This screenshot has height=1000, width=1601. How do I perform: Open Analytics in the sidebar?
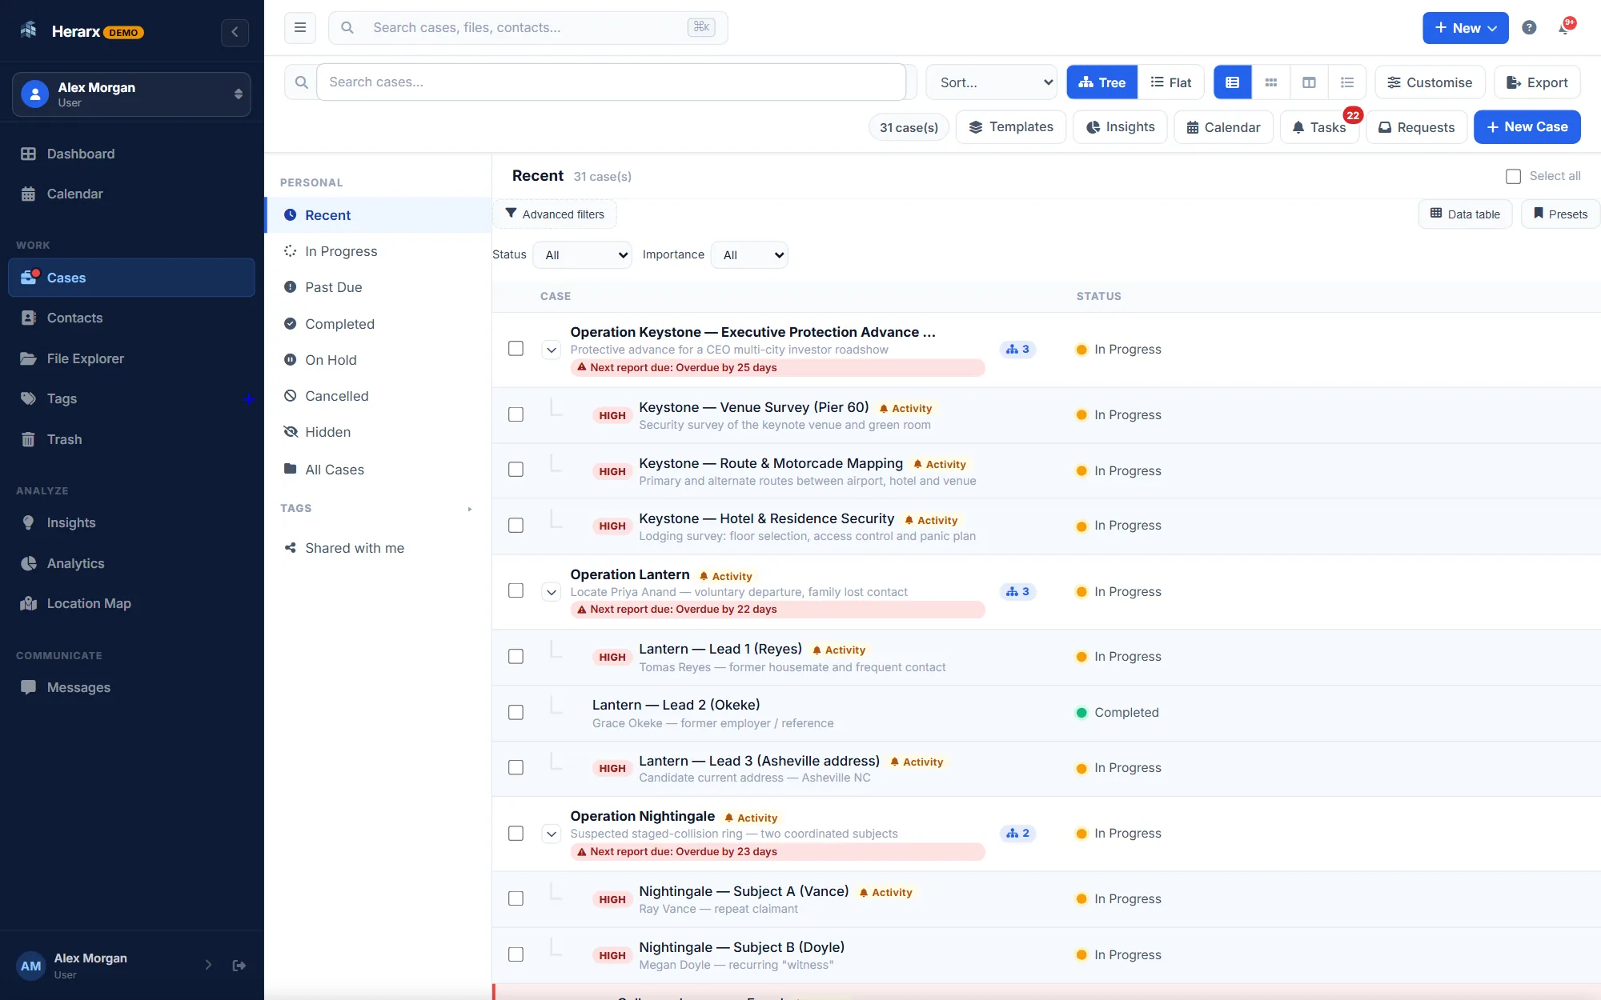click(131, 563)
